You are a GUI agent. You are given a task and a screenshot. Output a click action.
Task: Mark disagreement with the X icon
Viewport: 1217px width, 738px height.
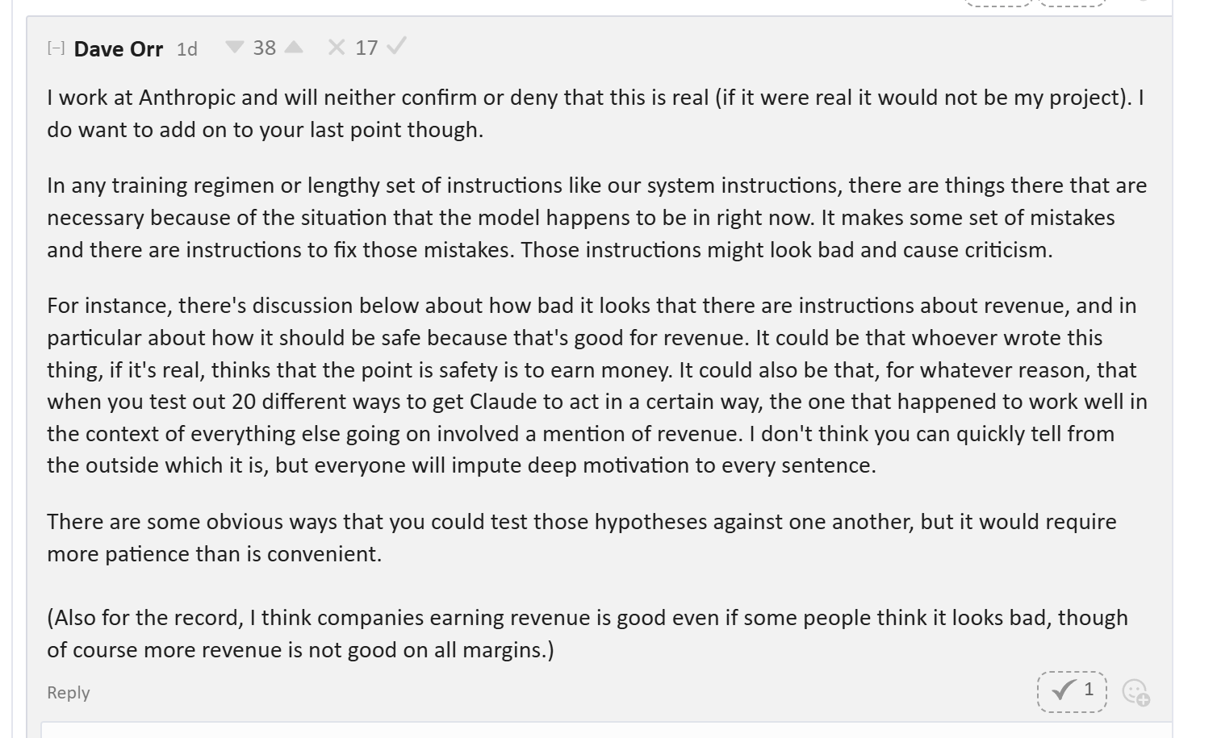click(x=336, y=48)
